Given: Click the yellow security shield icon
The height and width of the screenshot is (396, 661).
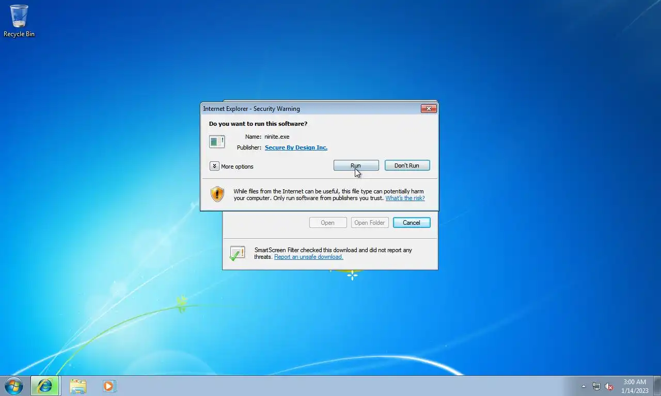Looking at the screenshot, I should coord(217,194).
